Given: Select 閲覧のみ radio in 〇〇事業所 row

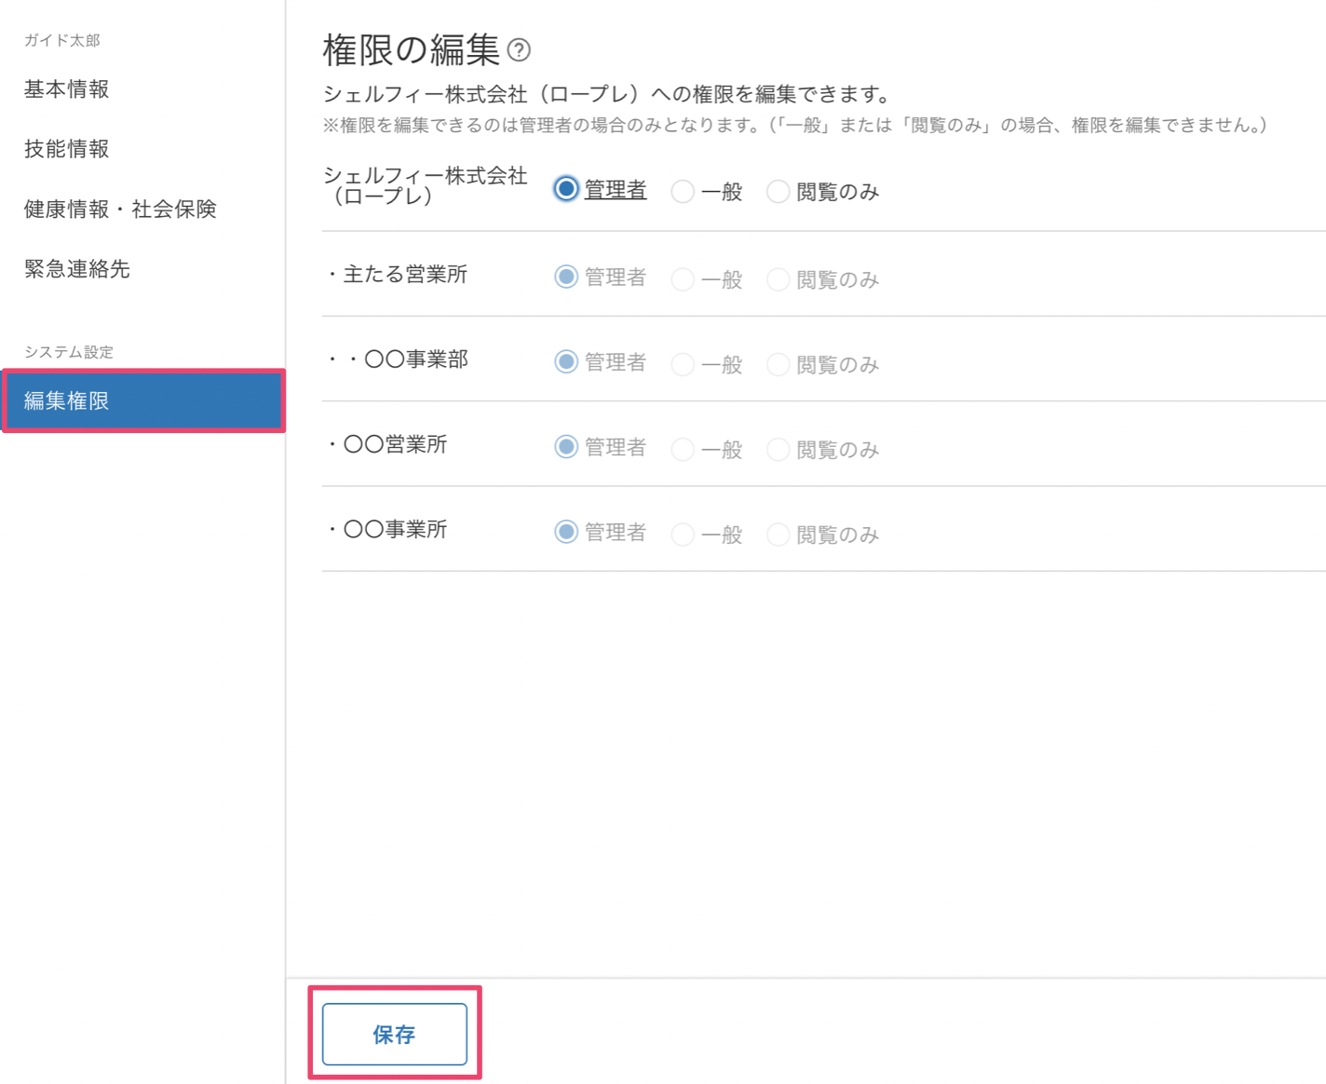Looking at the screenshot, I should [x=778, y=534].
